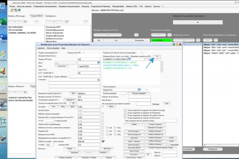Click the R4 button beside Montant du marché
239x159 pixels.
click(x=73, y=93)
